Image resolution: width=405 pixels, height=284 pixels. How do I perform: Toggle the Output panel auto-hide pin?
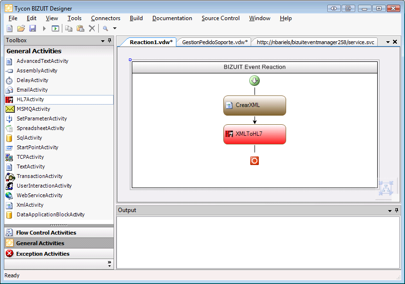pos(396,210)
